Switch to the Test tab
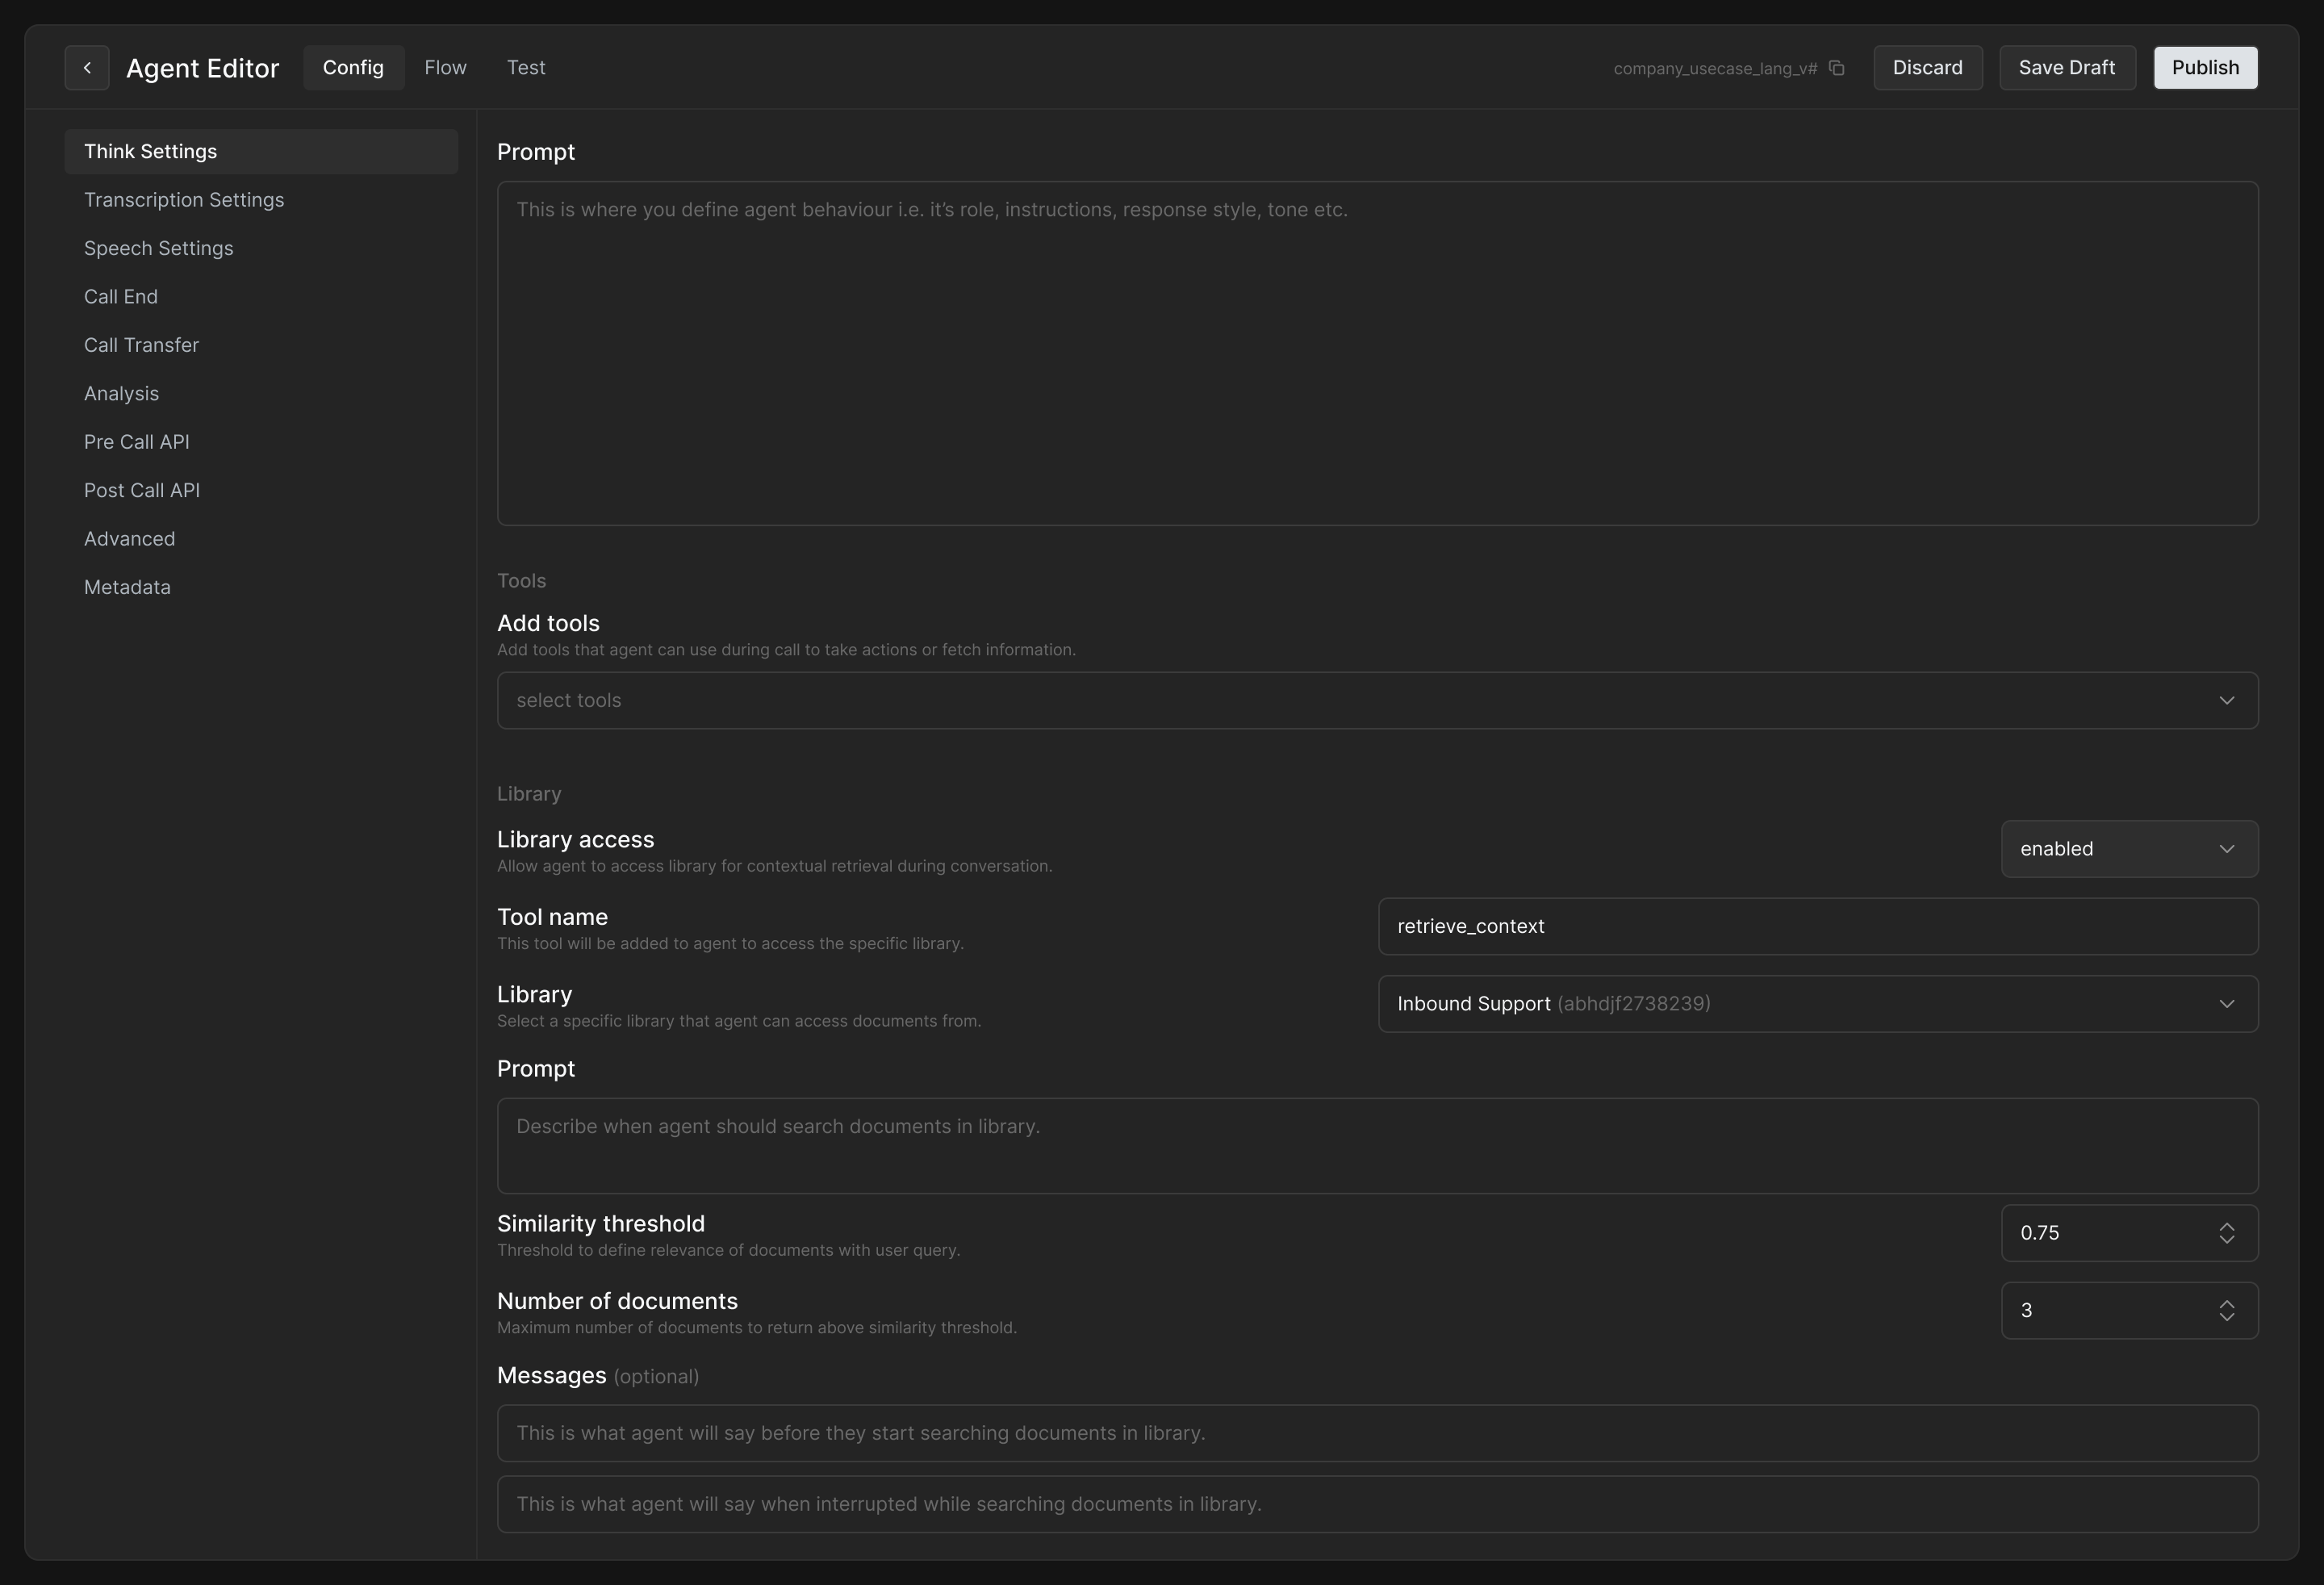Screen dimensions: 2324x1585 tap(526, 68)
